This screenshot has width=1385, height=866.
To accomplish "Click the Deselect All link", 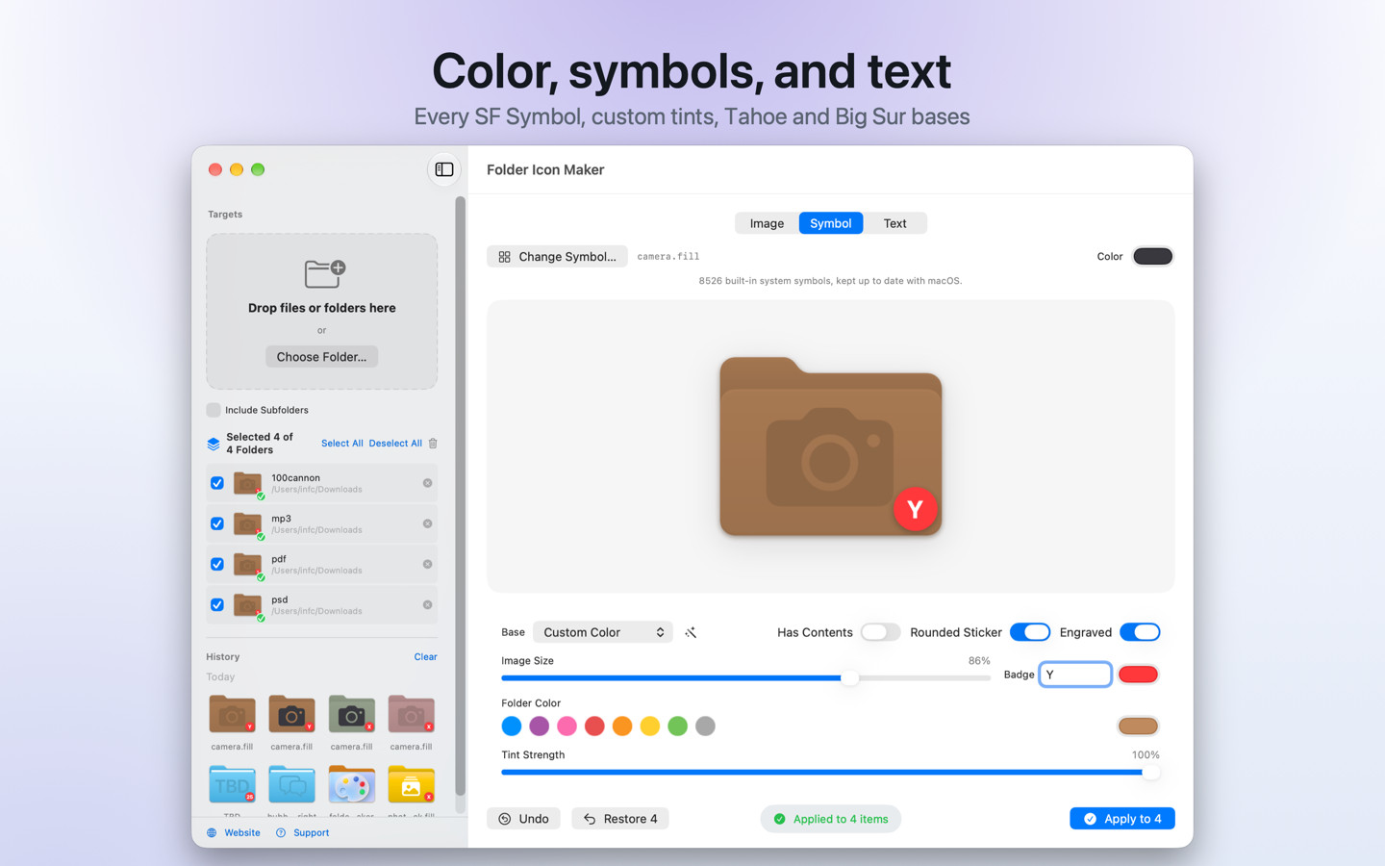I will click(x=395, y=444).
